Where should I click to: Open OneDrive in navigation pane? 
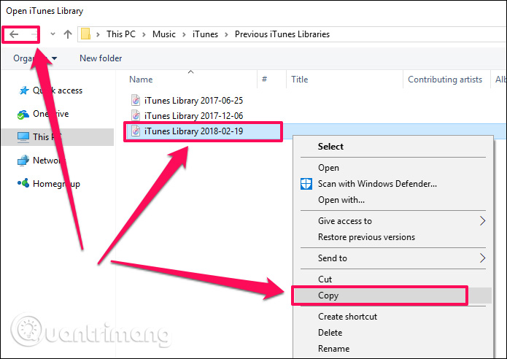(x=51, y=114)
